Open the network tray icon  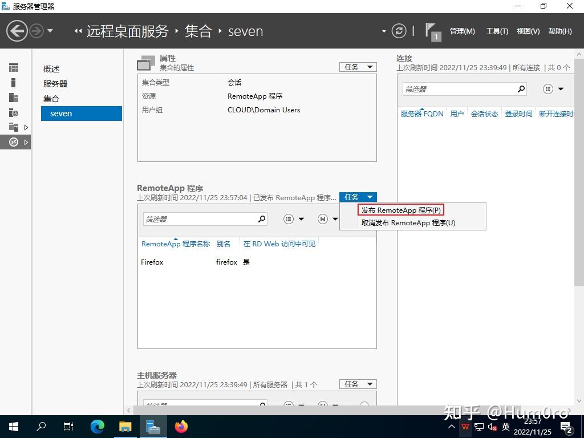pos(479,427)
